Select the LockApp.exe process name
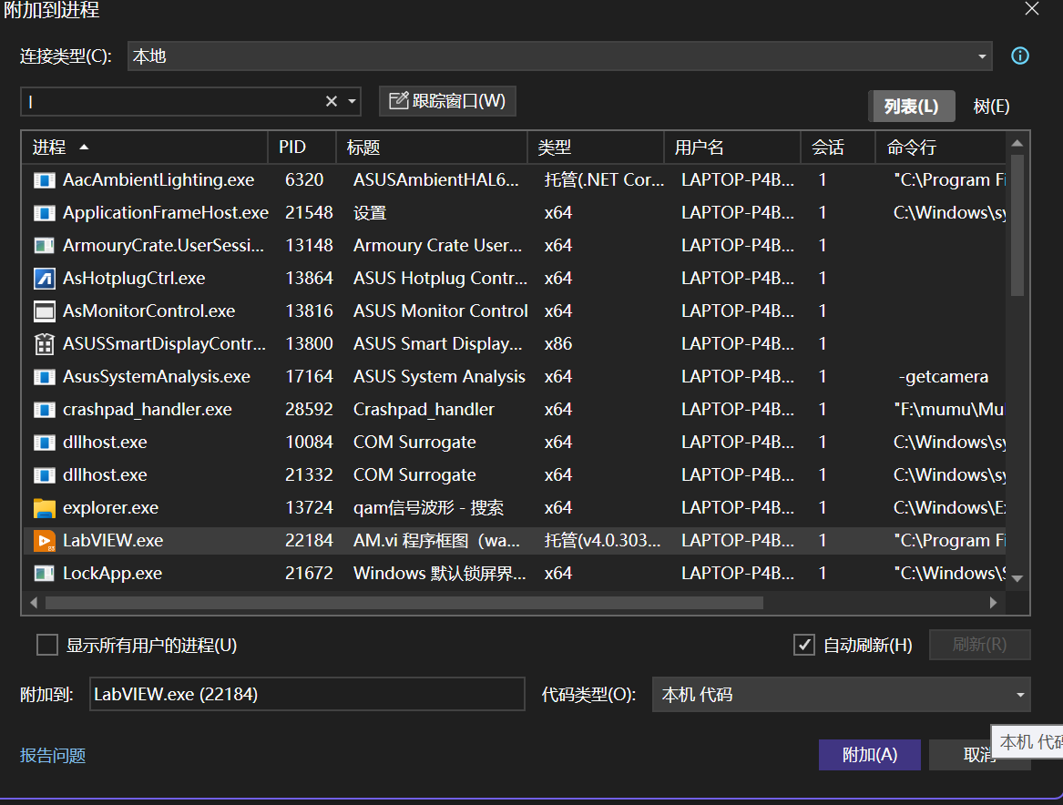The image size is (1063, 805). coord(113,574)
